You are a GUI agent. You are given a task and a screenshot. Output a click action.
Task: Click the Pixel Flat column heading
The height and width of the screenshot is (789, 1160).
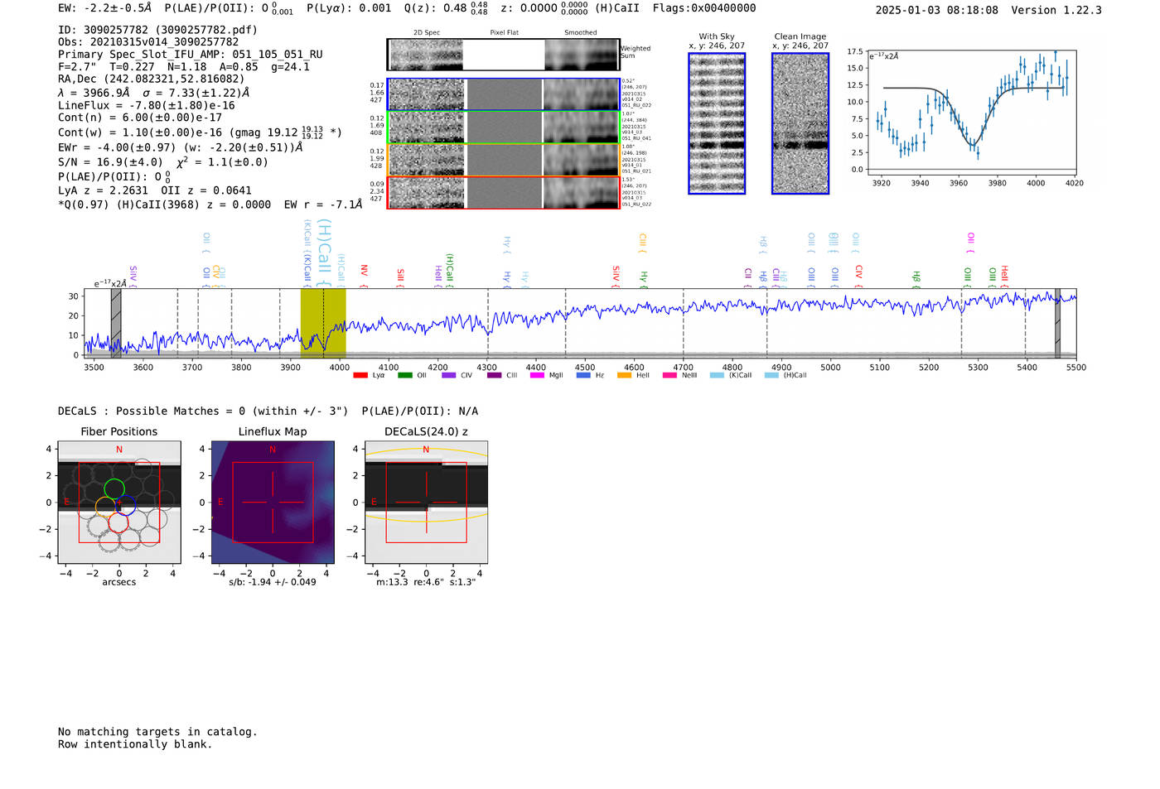(504, 33)
